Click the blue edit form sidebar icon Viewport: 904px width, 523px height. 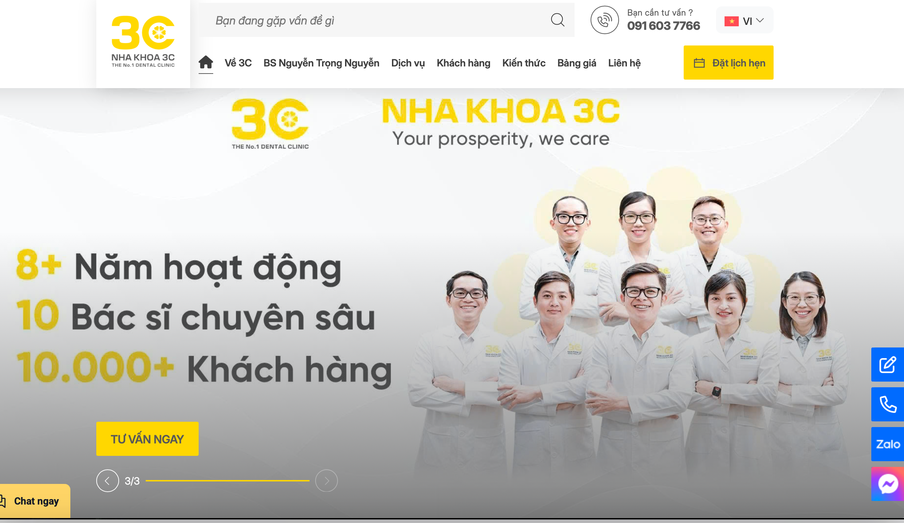[x=888, y=365]
